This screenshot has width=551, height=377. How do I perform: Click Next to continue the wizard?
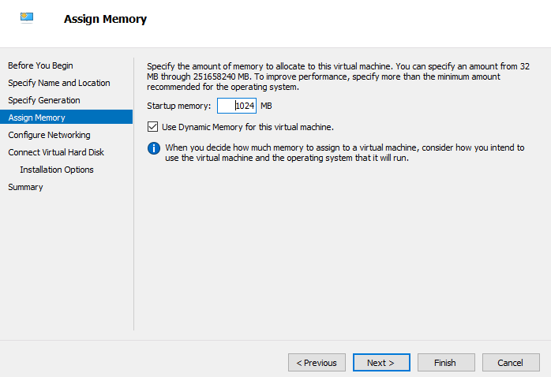point(381,363)
